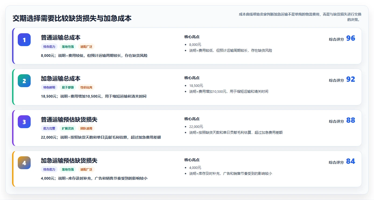This screenshot has height=200, width=374.
Task: Click the 18,500元 bullet item
Action: (196, 86)
